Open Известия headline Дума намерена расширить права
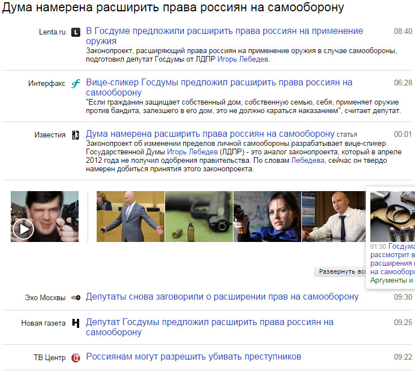 click(210, 134)
